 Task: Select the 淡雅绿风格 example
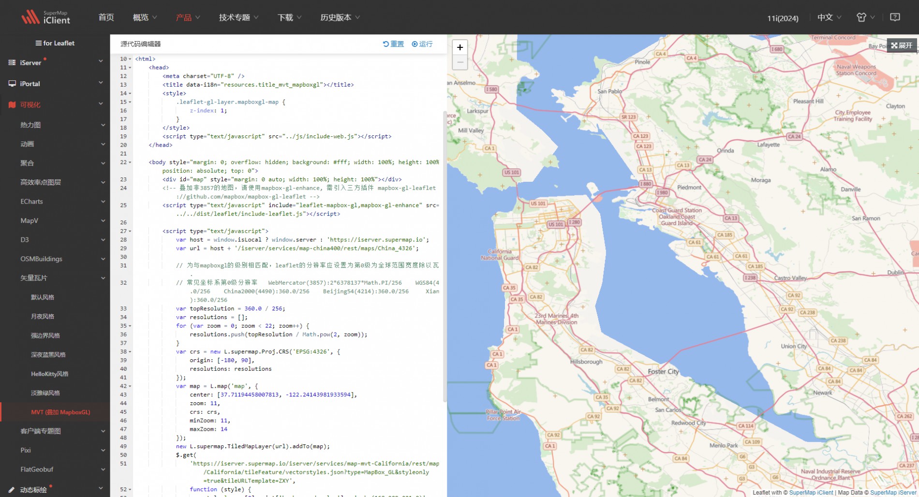coord(45,393)
